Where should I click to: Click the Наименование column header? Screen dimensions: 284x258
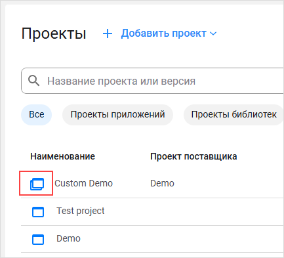pos(62,156)
